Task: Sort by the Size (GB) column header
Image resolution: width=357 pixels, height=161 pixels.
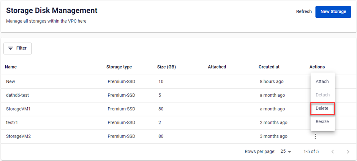Action: tap(166, 67)
